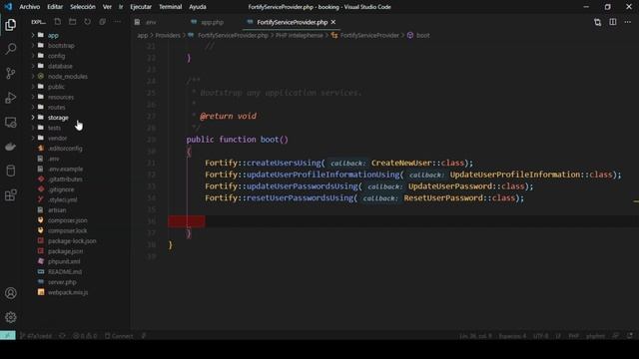Click UTF-8 encoding in status bar
Screen dimensions: 639x359
pyautogui.click(x=541, y=336)
